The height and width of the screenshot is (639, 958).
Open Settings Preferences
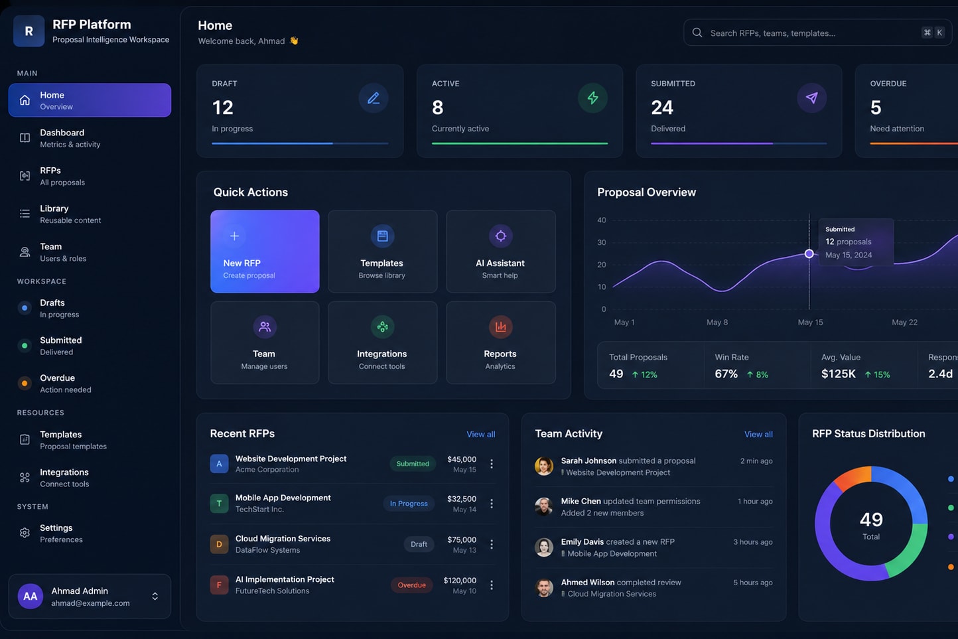click(90, 533)
